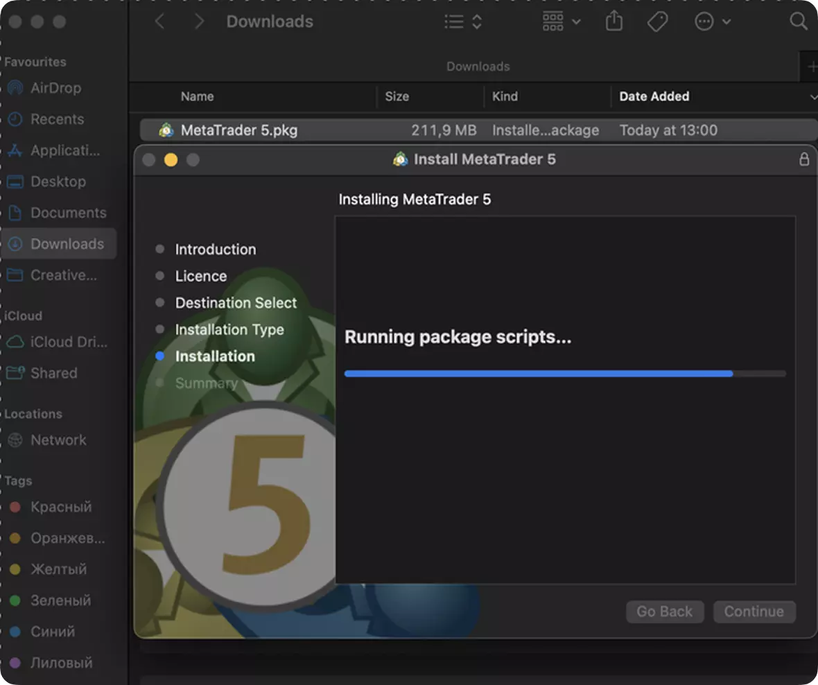Select the Downloads tab
Viewport: 818px width, 685px height.
[478, 67]
